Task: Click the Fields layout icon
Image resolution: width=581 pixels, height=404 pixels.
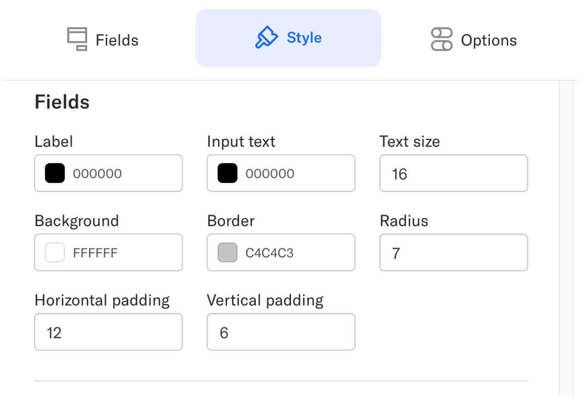Action: point(77,39)
